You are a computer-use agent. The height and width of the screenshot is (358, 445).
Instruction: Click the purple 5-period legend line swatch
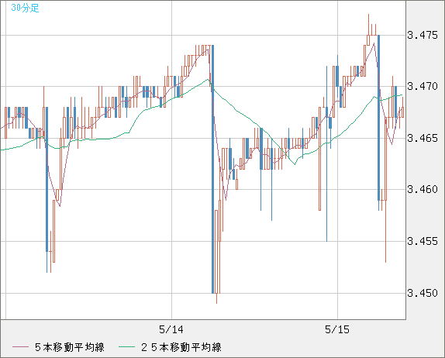point(20,347)
